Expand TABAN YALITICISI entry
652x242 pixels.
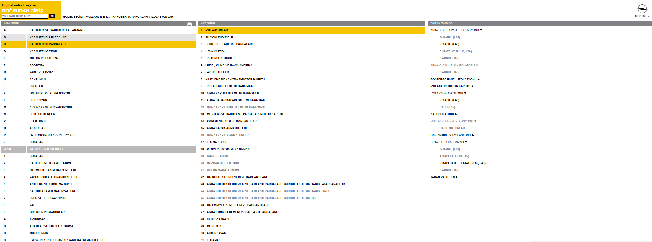444,177
